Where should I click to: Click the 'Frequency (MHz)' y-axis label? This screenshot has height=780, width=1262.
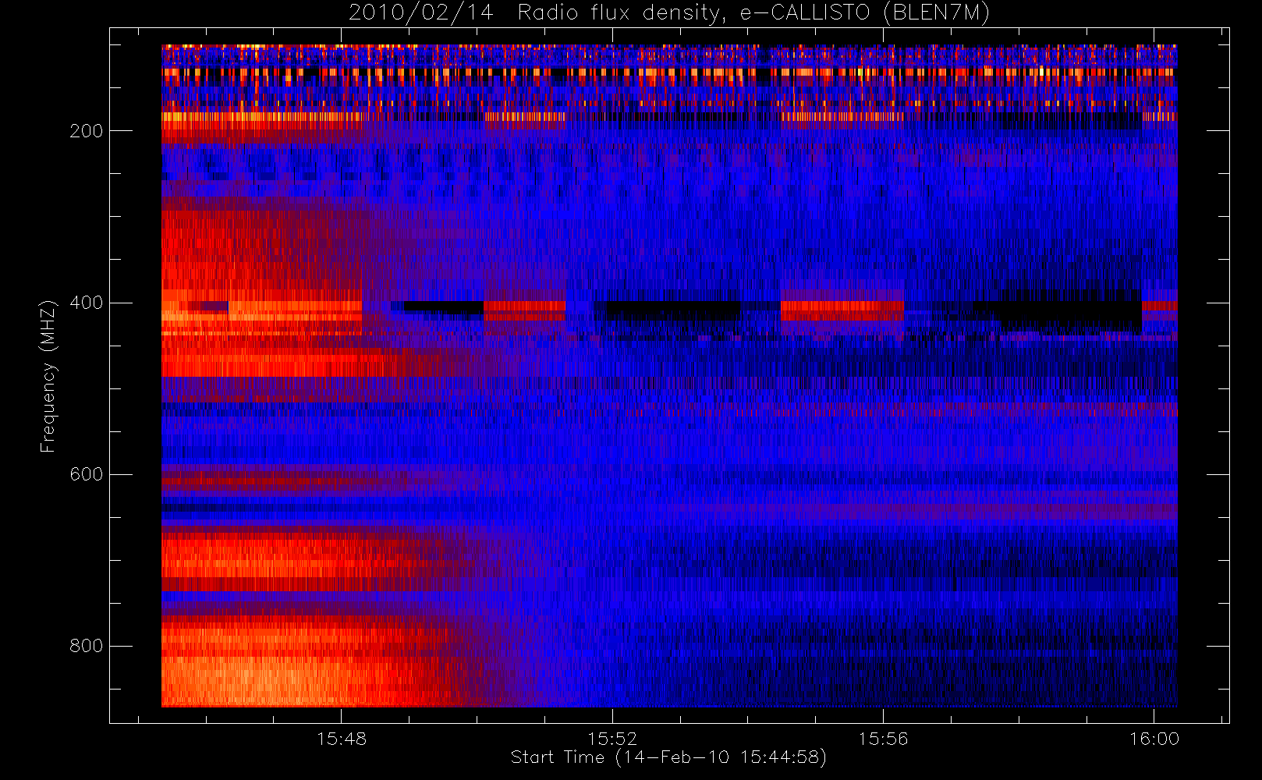coord(48,376)
